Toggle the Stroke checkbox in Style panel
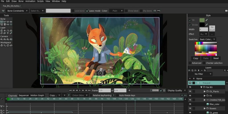The image size is (228, 114). pyautogui.click(x=190, y=25)
